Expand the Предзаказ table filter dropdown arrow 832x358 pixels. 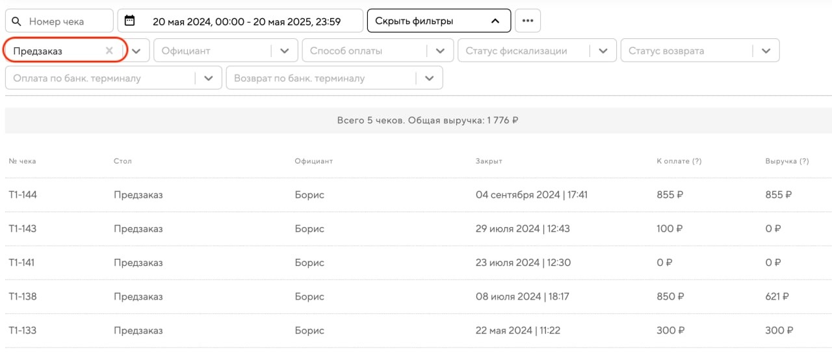(x=136, y=51)
